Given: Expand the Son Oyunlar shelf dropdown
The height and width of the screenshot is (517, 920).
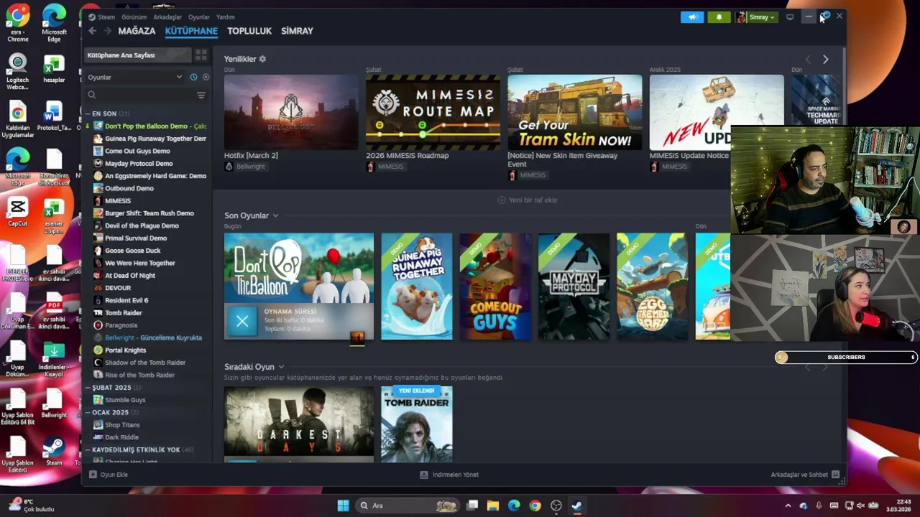Looking at the screenshot, I should pyautogui.click(x=275, y=215).
